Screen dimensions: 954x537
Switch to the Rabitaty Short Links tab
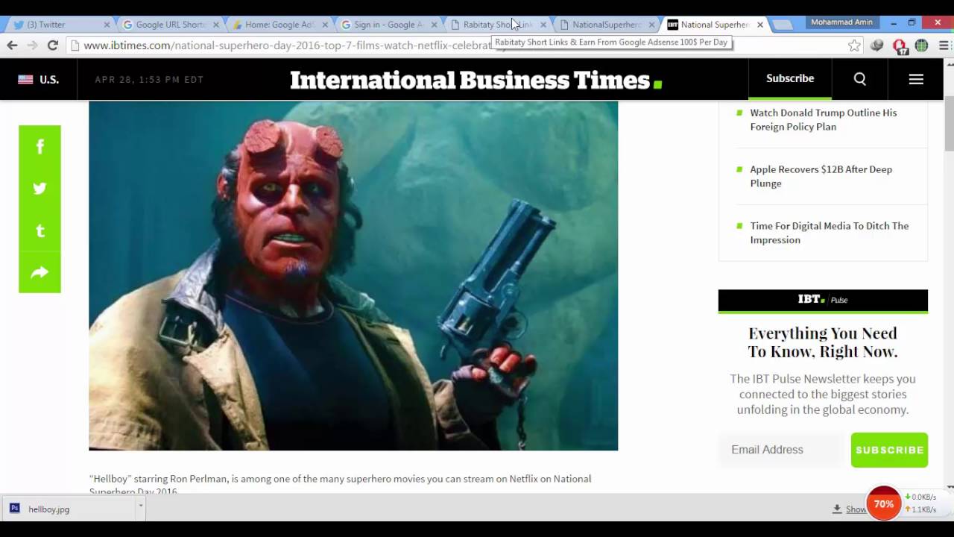click(497, 25)
